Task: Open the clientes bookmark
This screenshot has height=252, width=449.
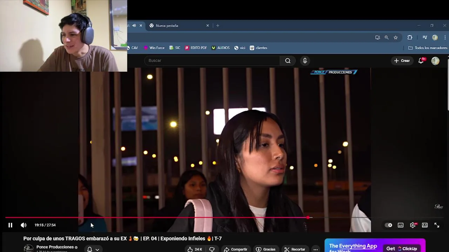Action: (259, 48)
